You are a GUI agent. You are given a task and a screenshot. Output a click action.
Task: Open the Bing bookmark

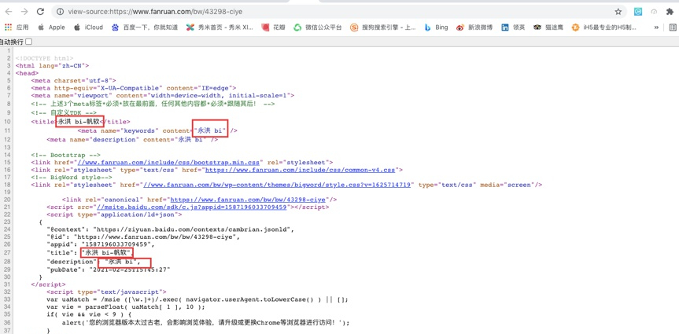[436, 28]
